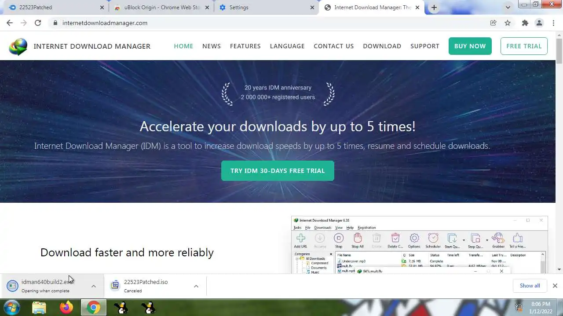Open the Windows Start menu
This screenshot has height=316, width=563.
(11, 308)
